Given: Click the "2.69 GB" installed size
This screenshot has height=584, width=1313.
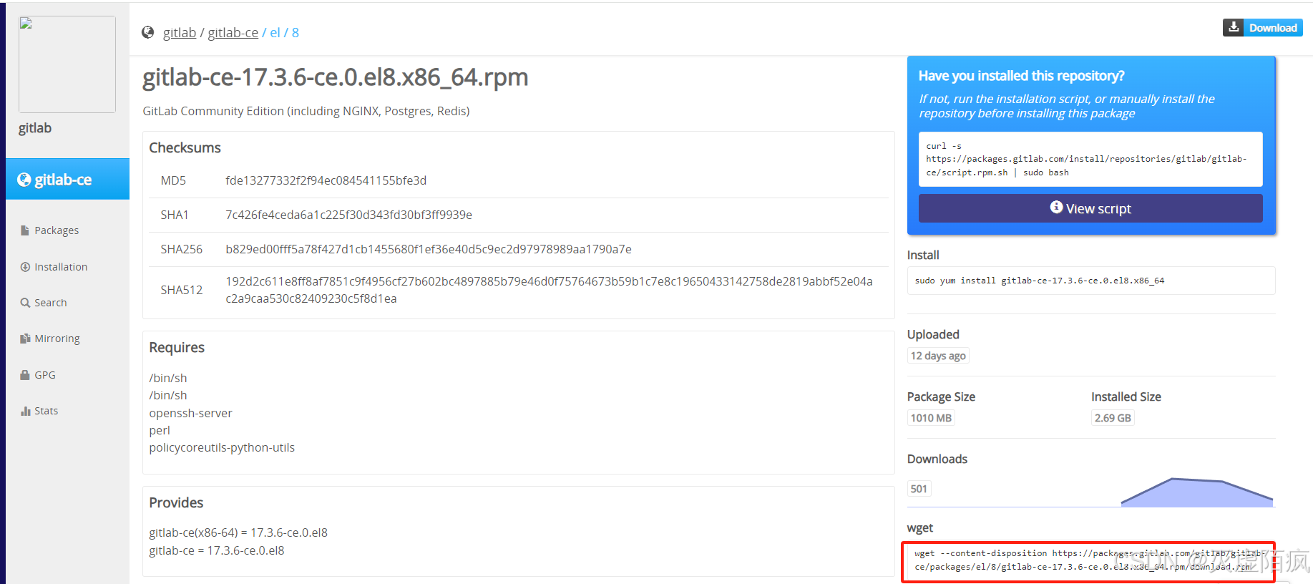Looking at the screenshot, I should tap(1113, 418).
